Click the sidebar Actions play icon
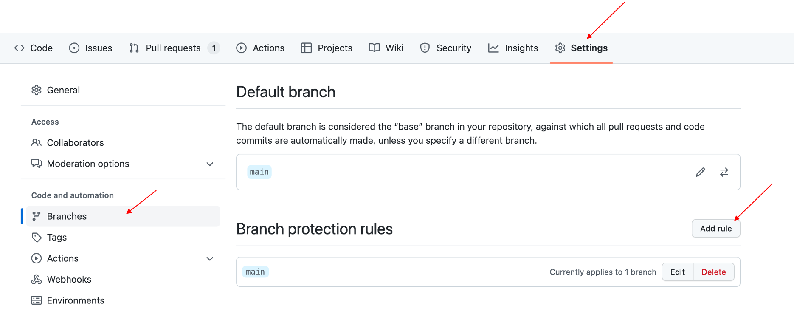The height and width of the screenshot is (317, 794). tap(37, 258)
